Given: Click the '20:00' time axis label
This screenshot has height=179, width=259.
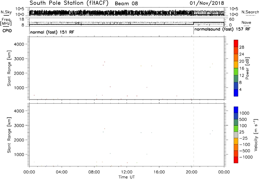Looking at the screenshot, I should coord(192,172).
